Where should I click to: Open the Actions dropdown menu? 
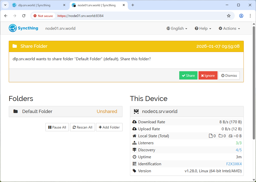(229, 28)
